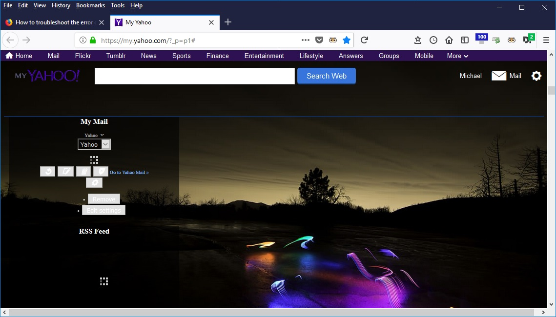Screen dimensions: 556x317
Task: Click the trash icon in My Mail widget
Action: (x=83, y=172)
